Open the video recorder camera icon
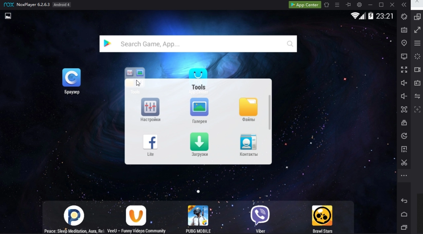Screen dimensions: 423x234 coord(417,70)
